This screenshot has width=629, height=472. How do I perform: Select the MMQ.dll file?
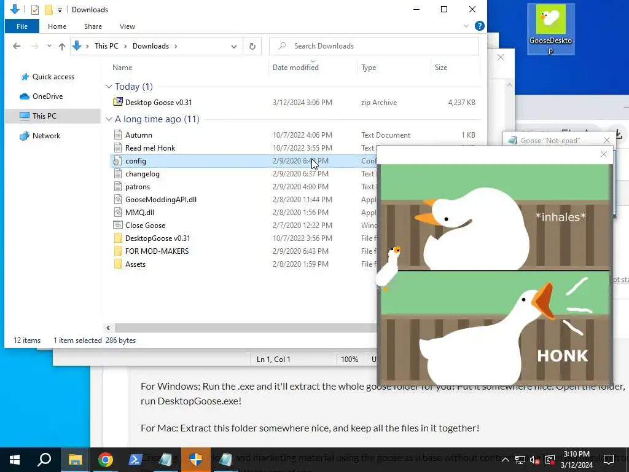[x=139, y=212]
